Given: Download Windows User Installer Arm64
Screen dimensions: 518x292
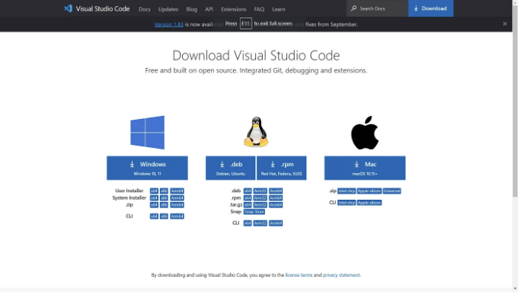Looking at the screenshot, I should tap(177, 191).
